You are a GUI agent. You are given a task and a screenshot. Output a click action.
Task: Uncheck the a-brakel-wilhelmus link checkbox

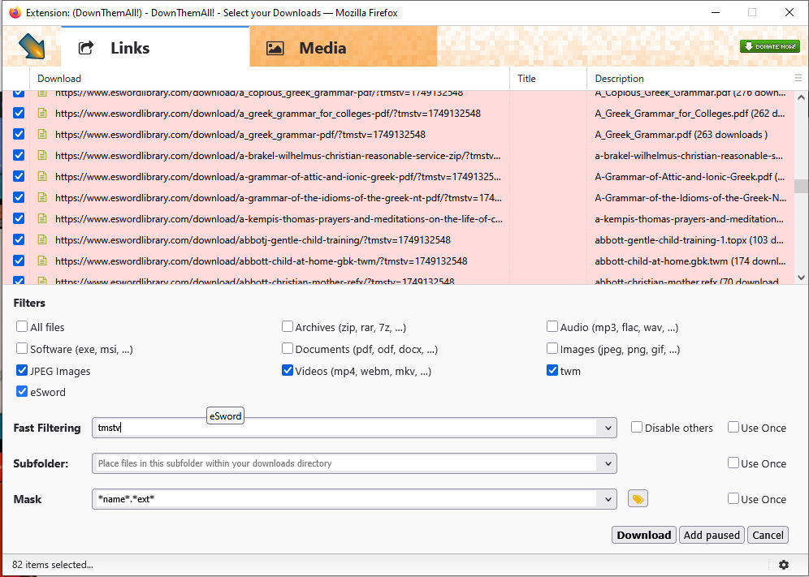(x=19, y=155)
